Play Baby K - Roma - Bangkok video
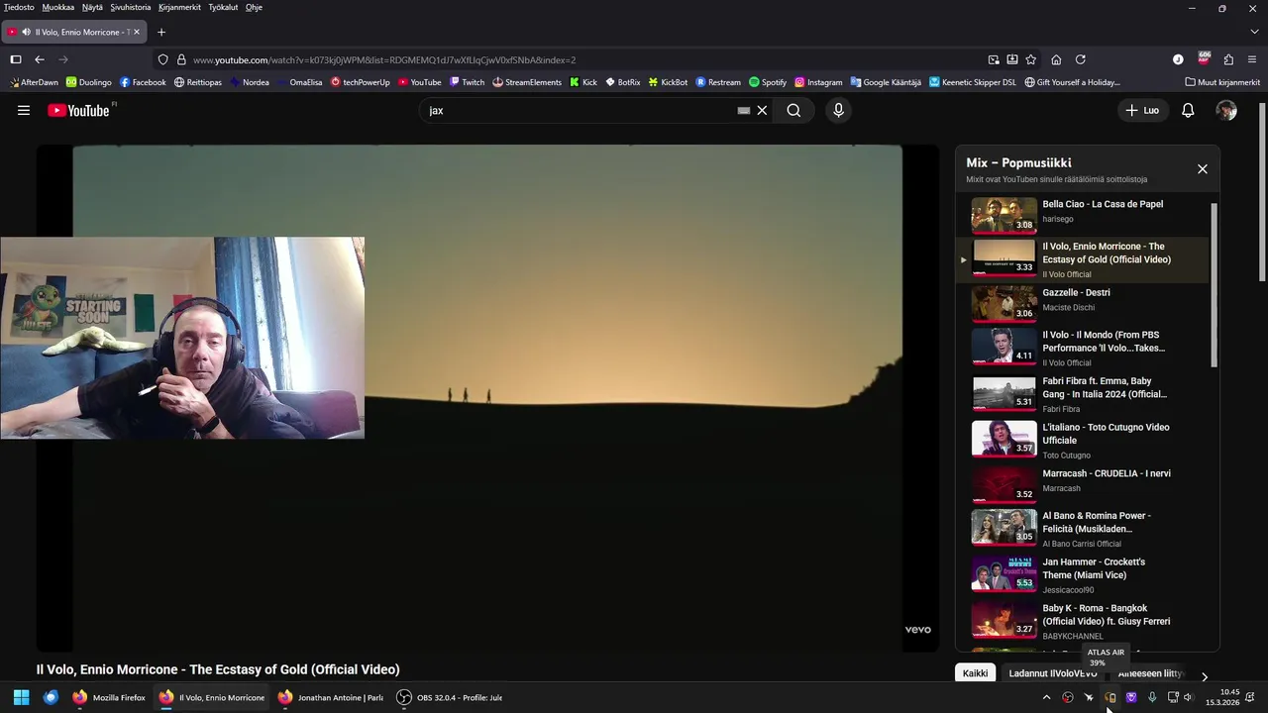 [x=1083, y=622]
